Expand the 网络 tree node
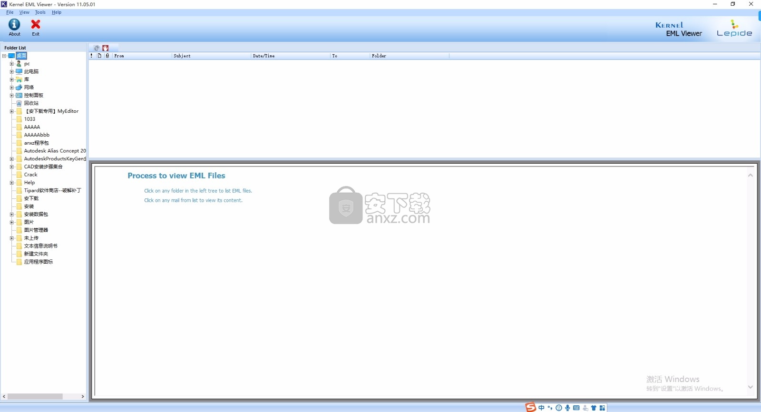The height and width of the screenshot is (412, 761). pyautogui.click(x=12, y=88)
